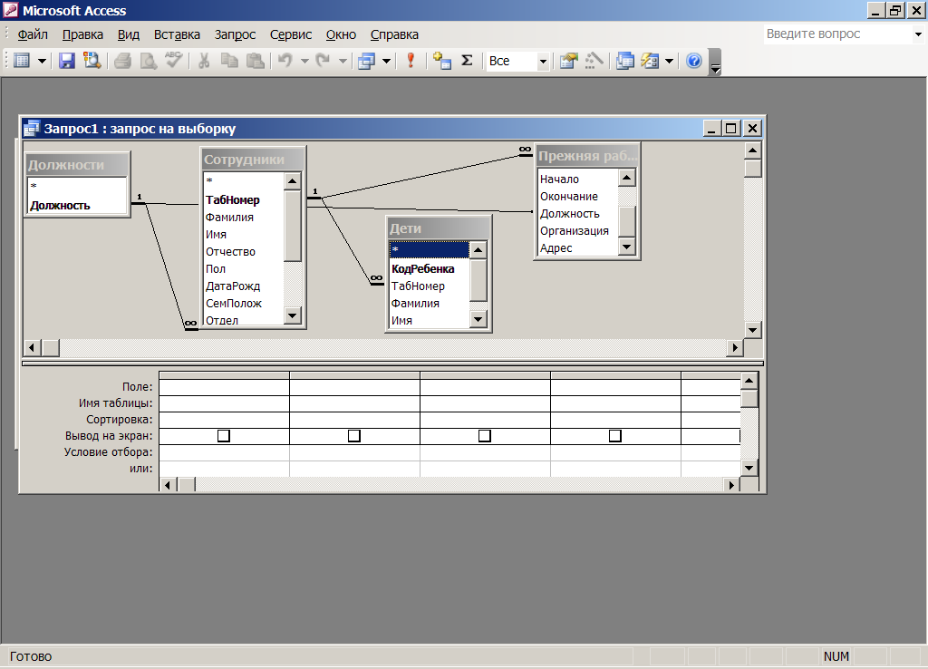Click the Сотрудники table title bar

coord(254,160)
